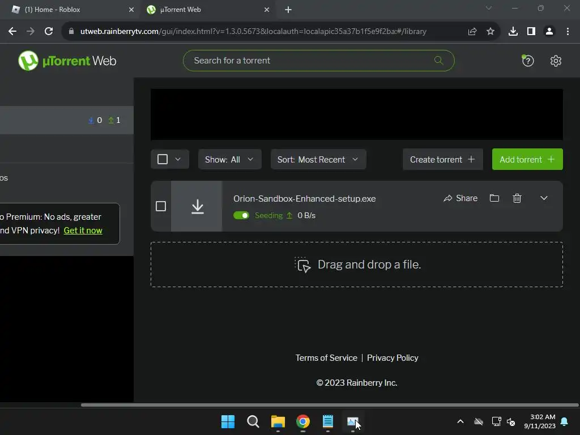580x435 pixels.
Task: Click the Search for a torrent field
Action: [x=318, y=60]
